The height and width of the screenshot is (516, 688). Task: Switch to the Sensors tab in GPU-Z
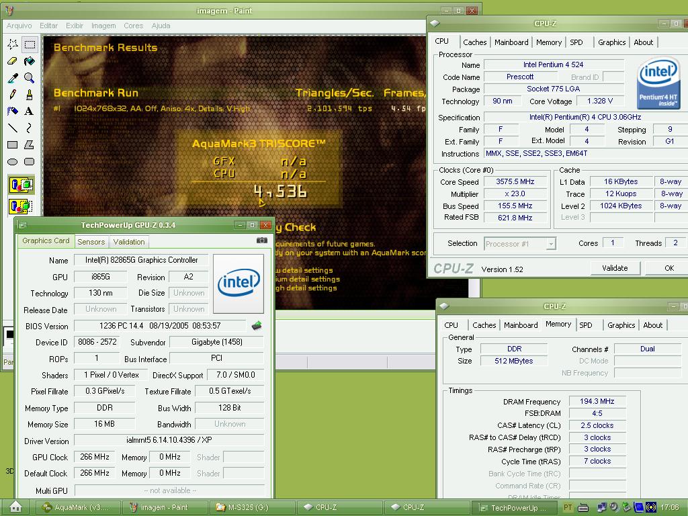pyautogui.click(x=91, y=242)
